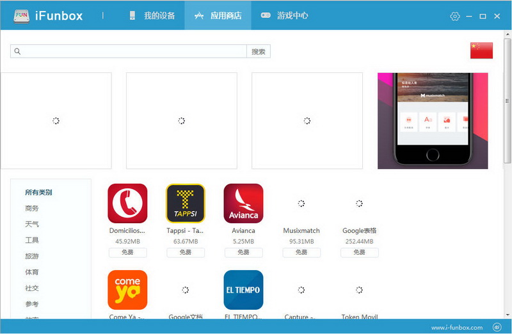Click the 63.67MB size text
This screenshot has height=334, width=512.
point(186,242)
